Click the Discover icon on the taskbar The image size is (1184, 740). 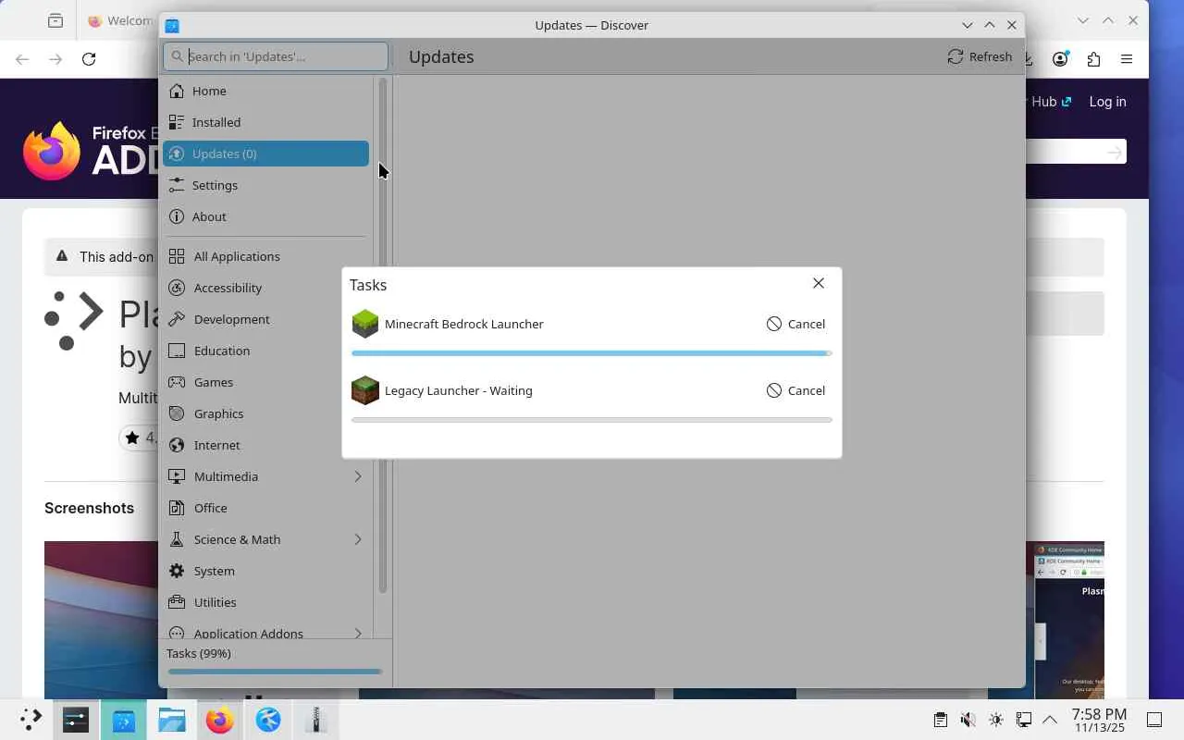pos(124,720)
